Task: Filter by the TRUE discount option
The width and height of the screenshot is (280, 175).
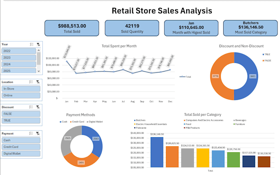Action: point(21,120)
